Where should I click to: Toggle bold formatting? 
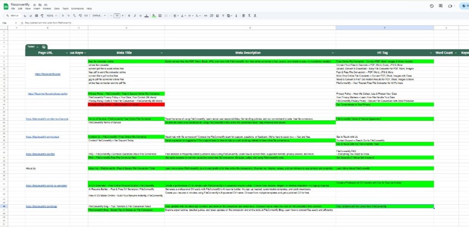tap(129, 16)
